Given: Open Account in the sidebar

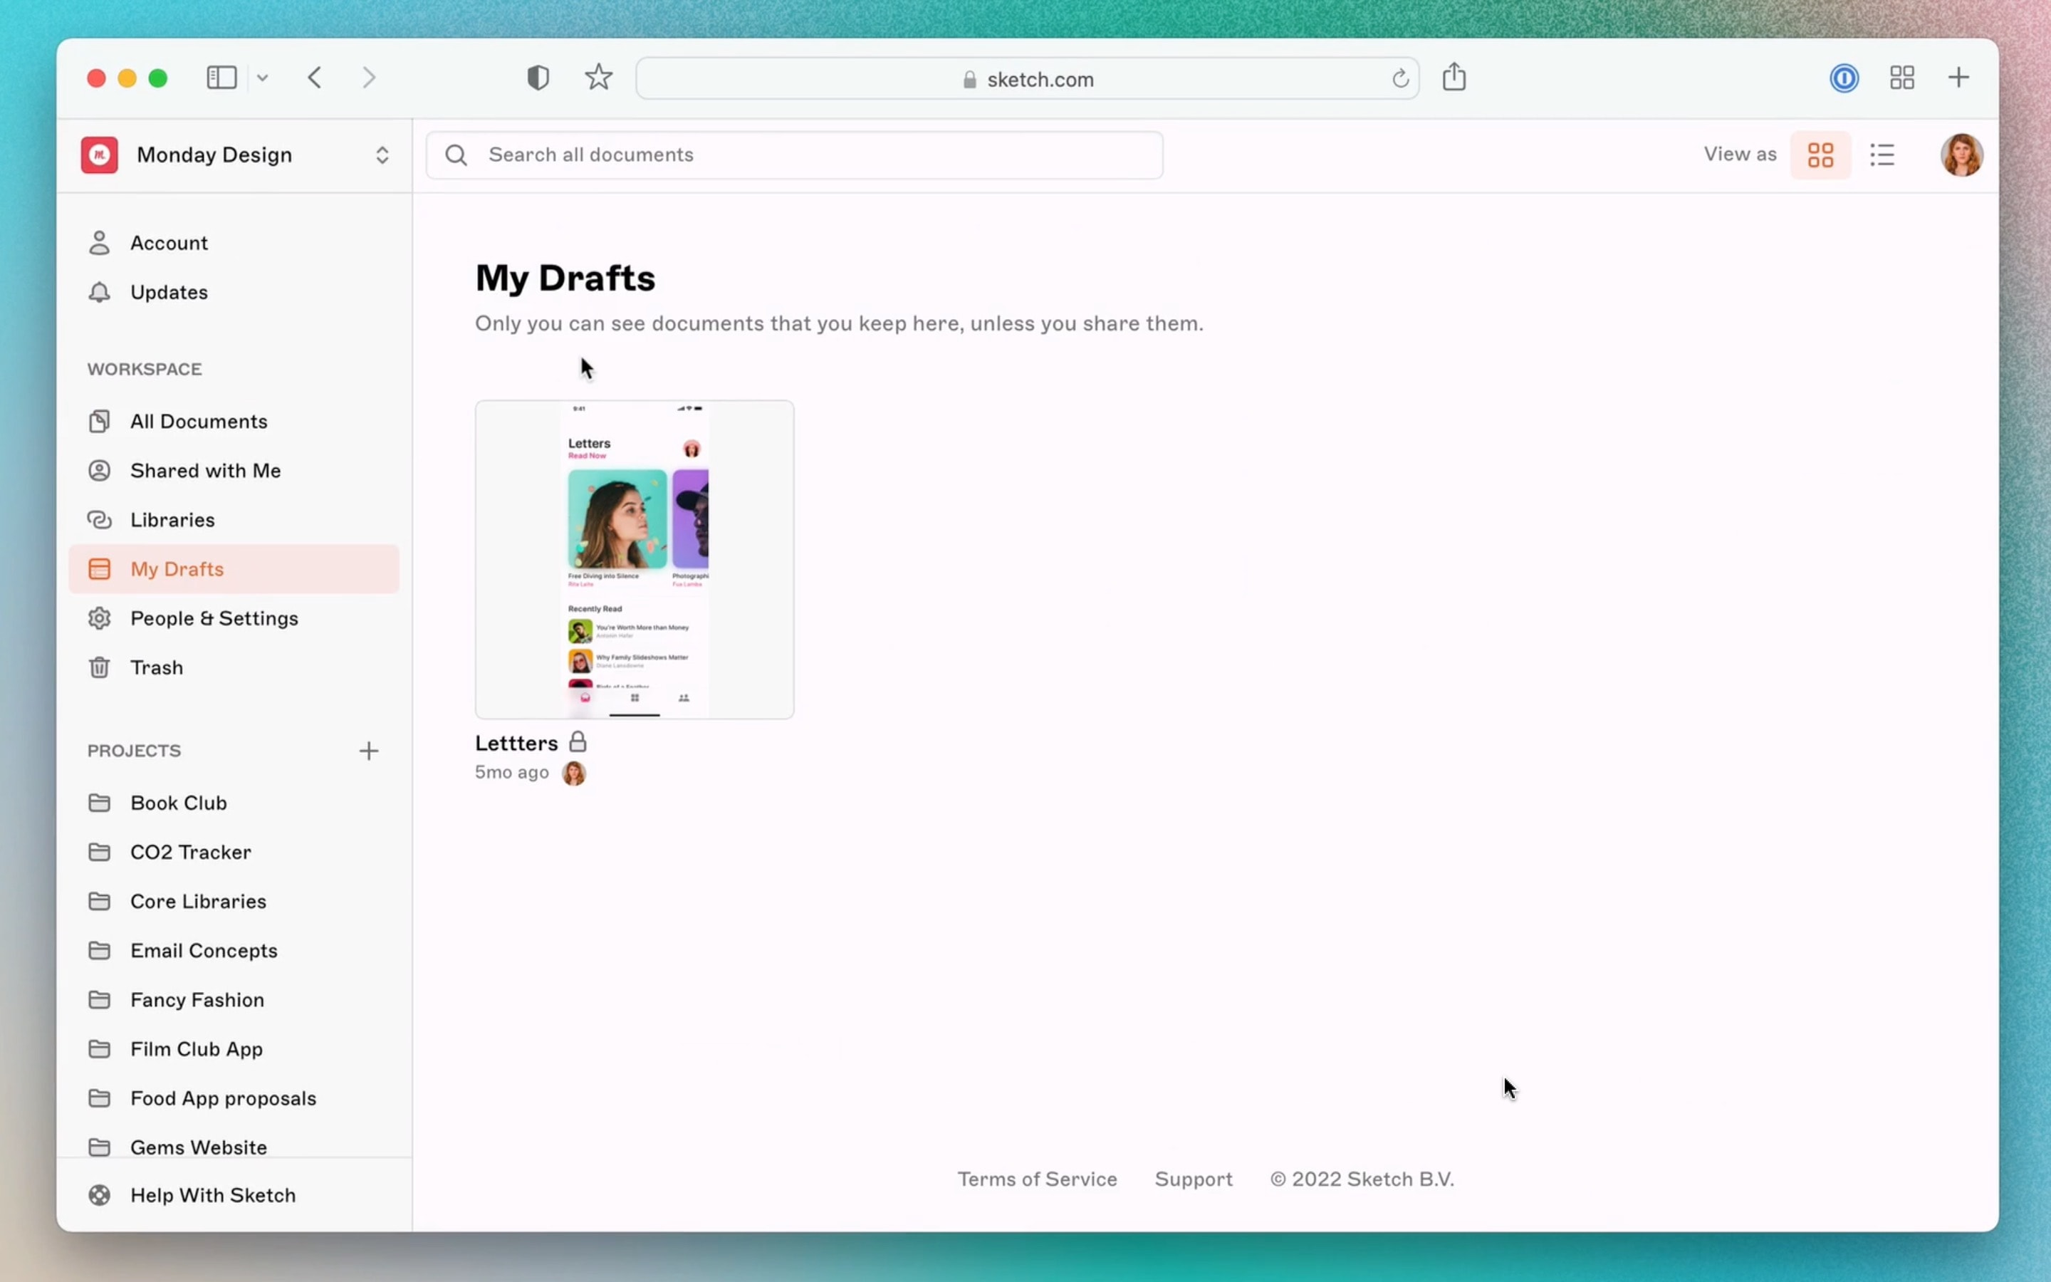Looking at the screenshot, I should point(234,244).
